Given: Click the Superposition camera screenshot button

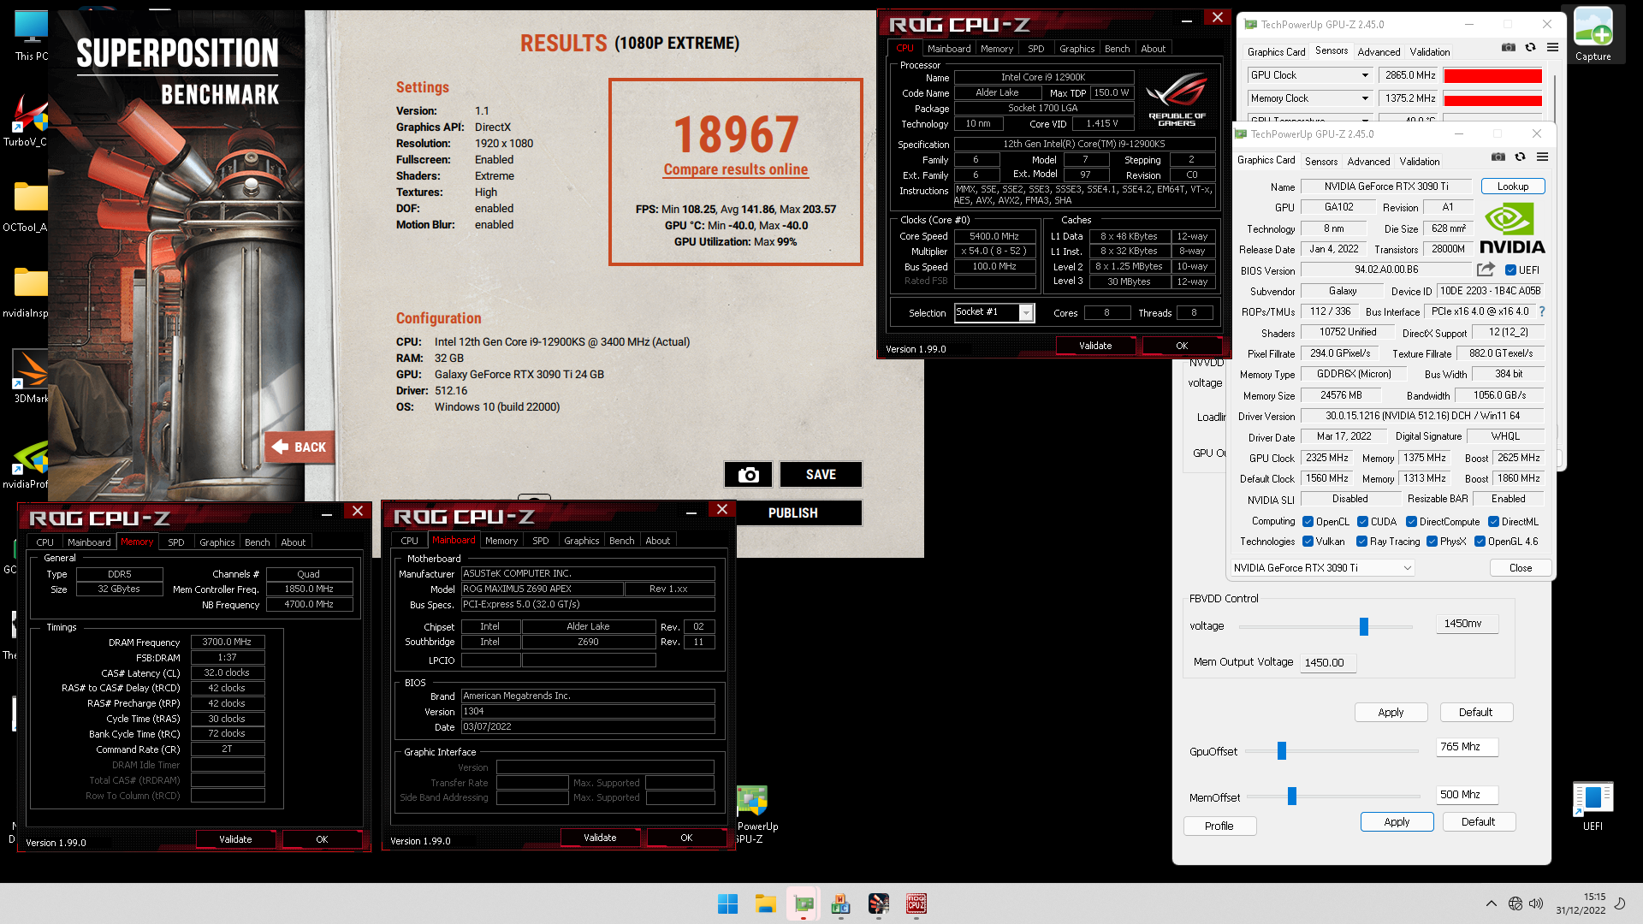Looking at the screenshot, I should (748, 475).
